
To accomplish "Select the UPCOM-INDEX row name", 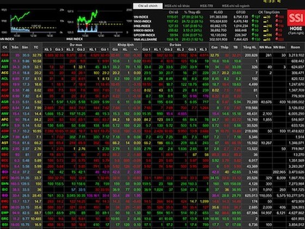I will click(x=144, y=35).
